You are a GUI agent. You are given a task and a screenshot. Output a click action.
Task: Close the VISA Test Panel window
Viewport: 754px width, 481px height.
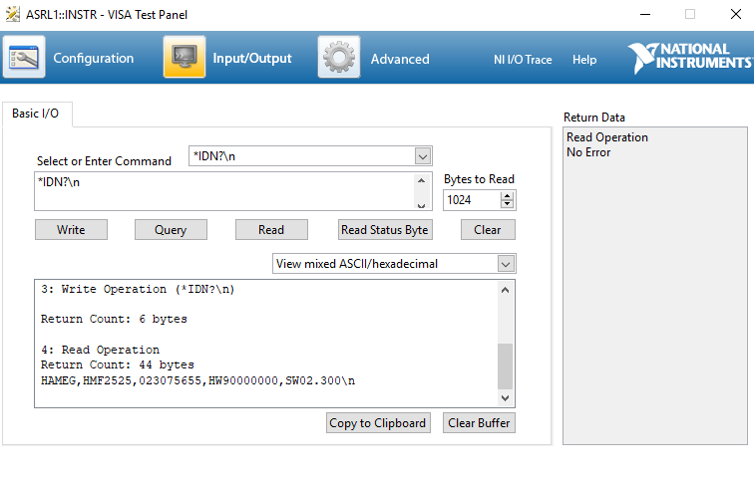click(x=736, y=14)
